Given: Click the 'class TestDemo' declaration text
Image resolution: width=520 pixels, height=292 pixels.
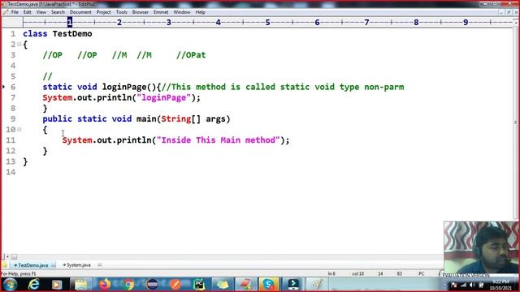Looking at the screenshot, I should coord(58,34).
